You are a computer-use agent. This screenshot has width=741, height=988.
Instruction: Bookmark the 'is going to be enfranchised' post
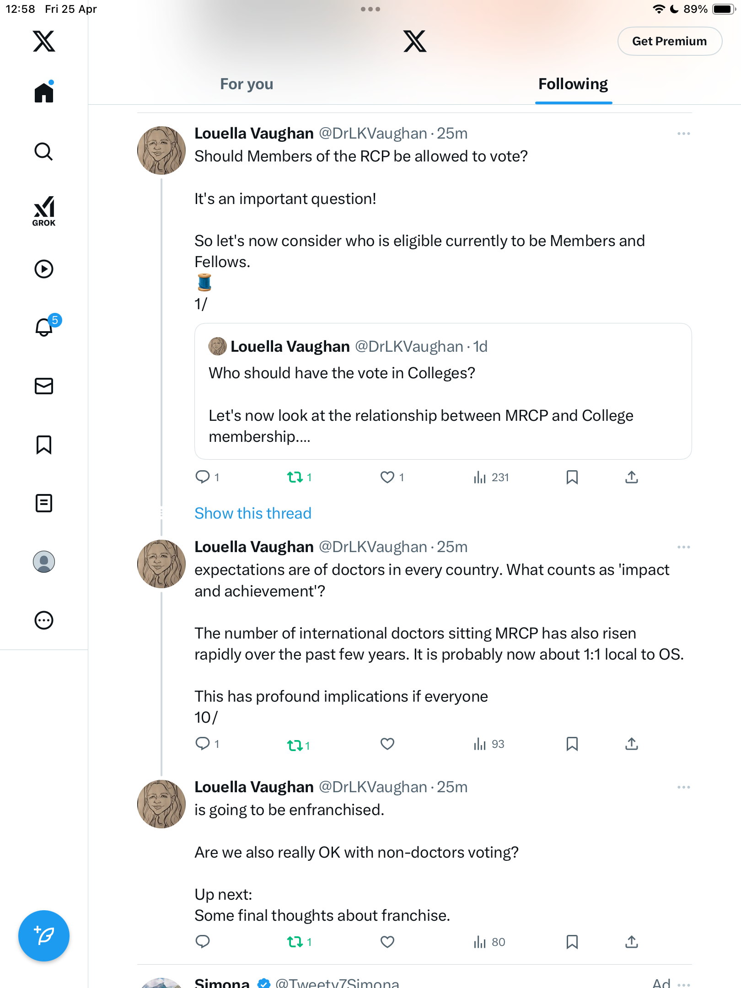pyautogui.click(x=572, y=942)
